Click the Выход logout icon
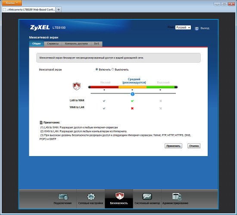This screenshot has width=237, height=215. 196,28
